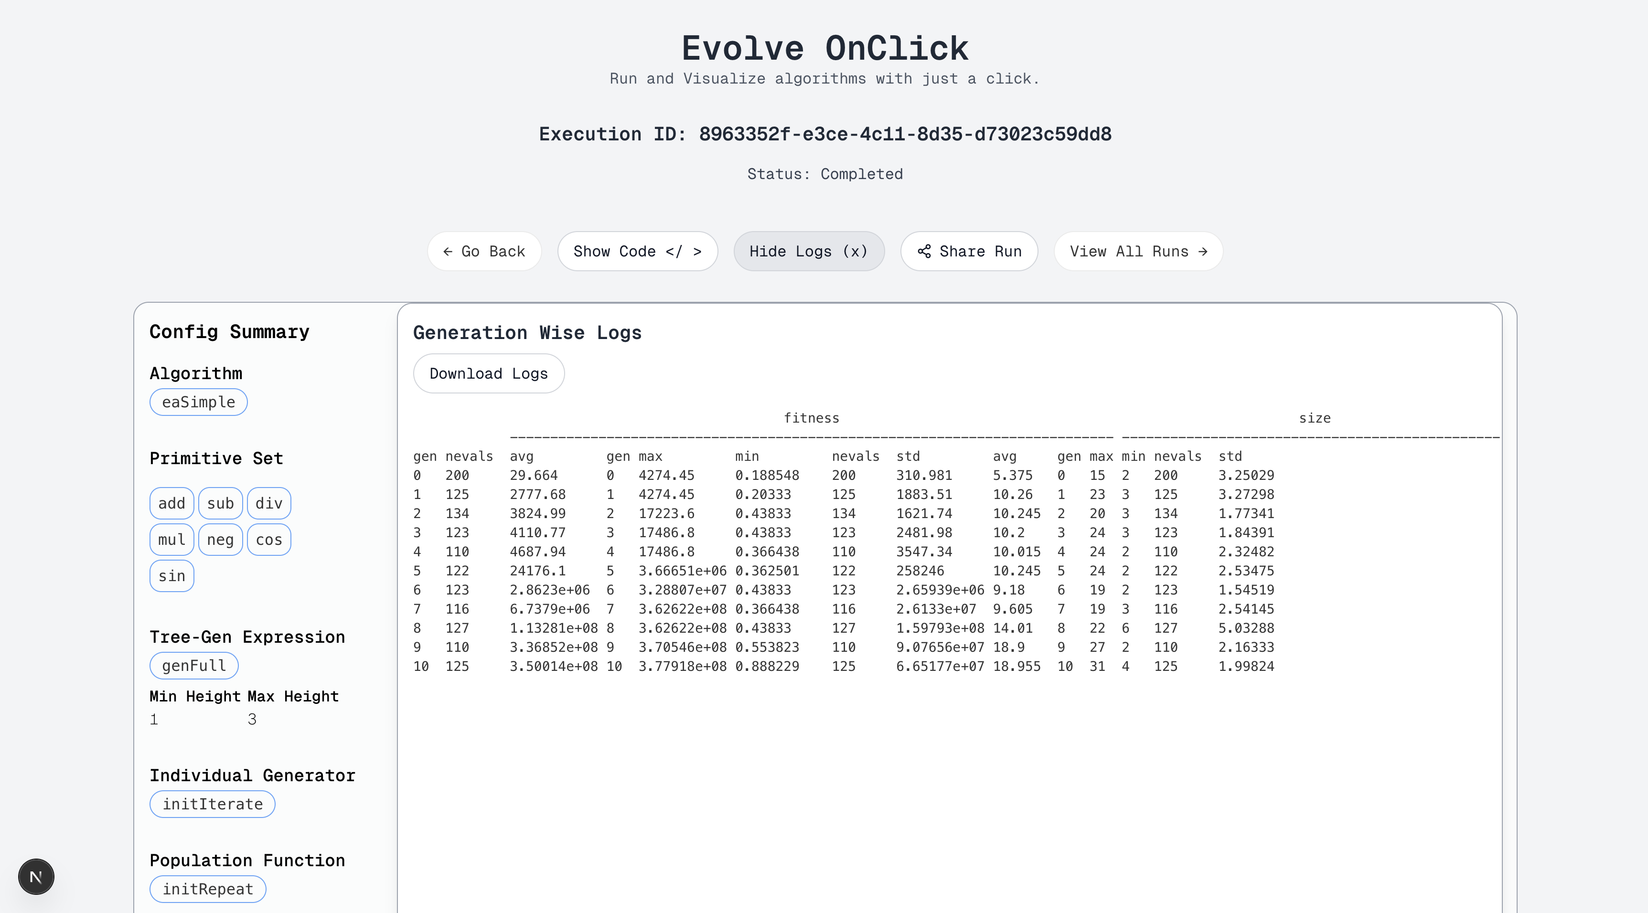This screenshot has width=1648, height=913.
Task: Click size avg value 18.955
Action: [1017, 666]
